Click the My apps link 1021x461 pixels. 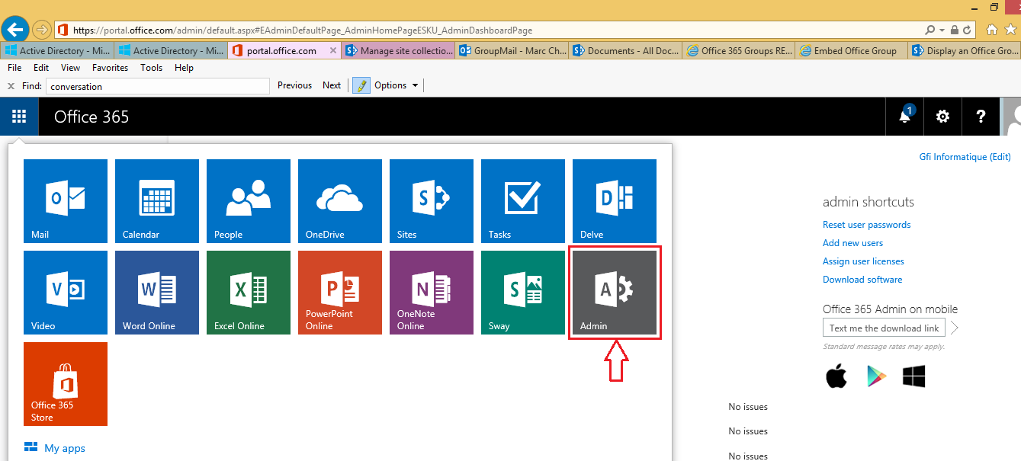click(x=55, y=448)
